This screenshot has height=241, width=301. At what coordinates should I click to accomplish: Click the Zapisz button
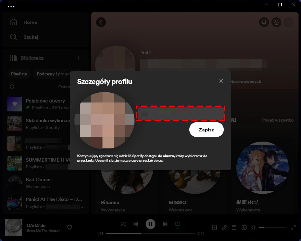pos(207,130)
